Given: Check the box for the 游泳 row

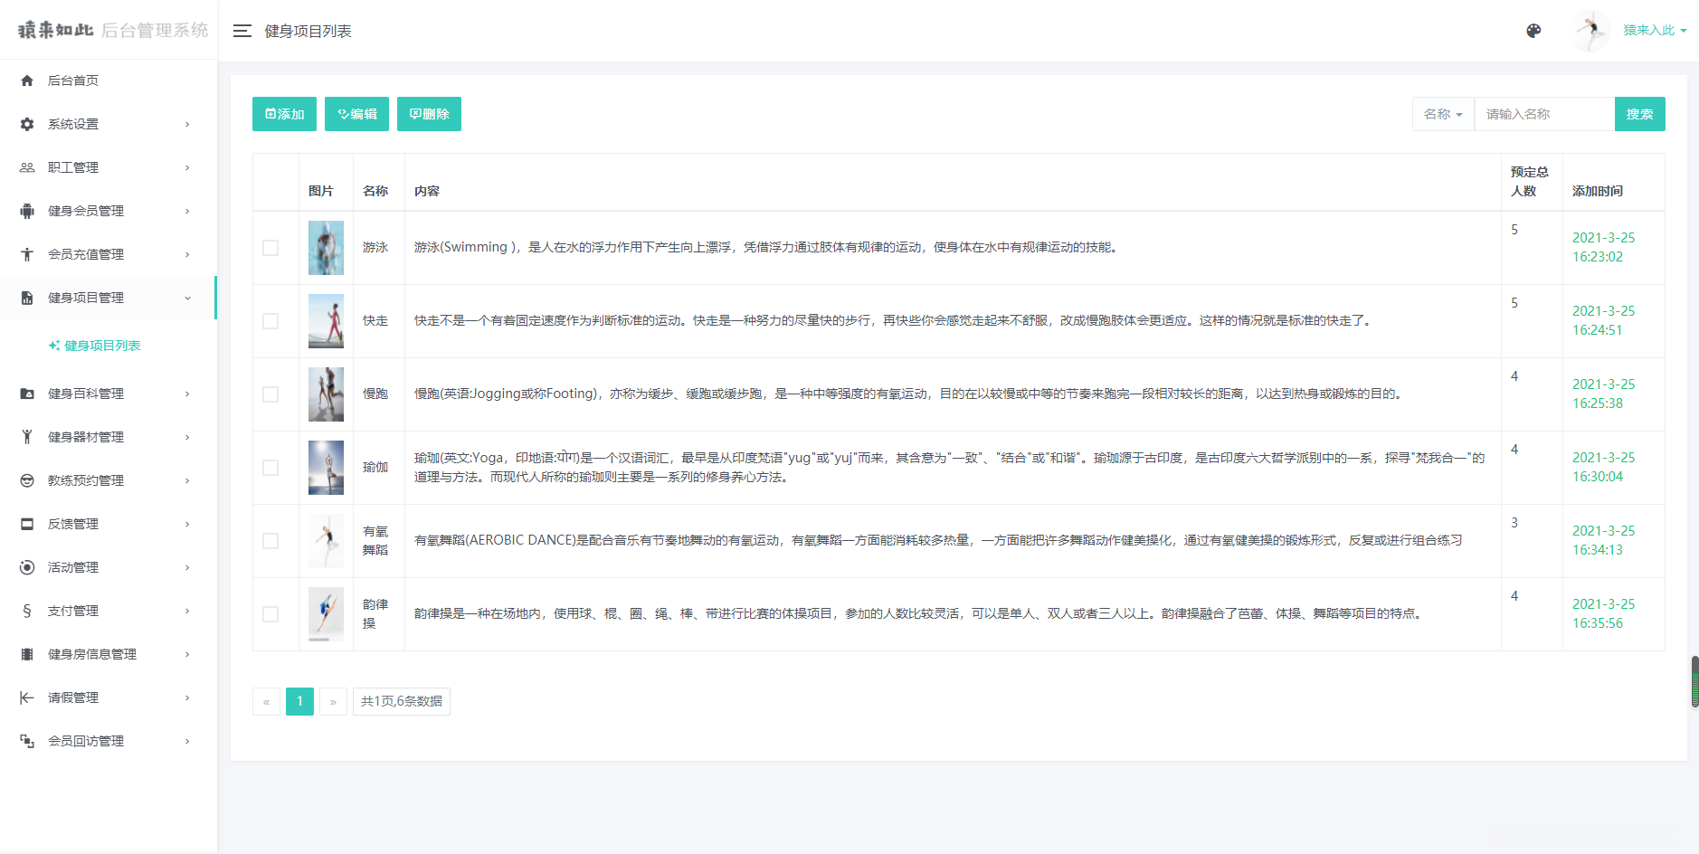Looking at the screenshot, I should point(271,248).
